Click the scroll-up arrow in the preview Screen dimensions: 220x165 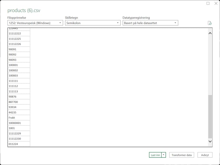click(x=210, y=33)
